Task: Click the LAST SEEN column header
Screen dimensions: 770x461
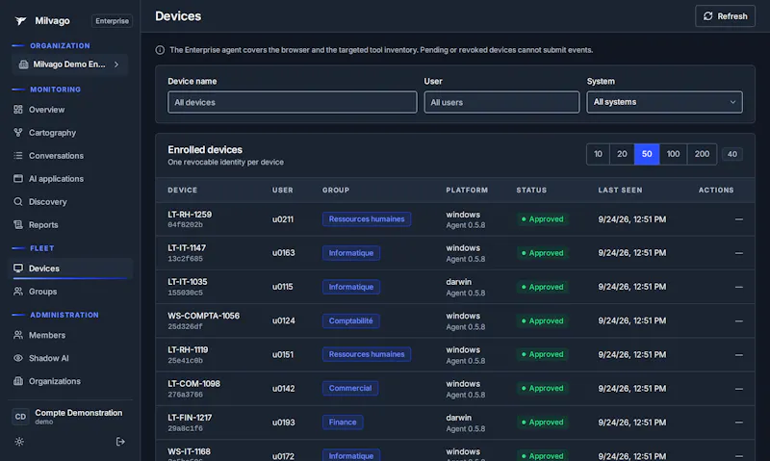Action: (x=620, y=190)
